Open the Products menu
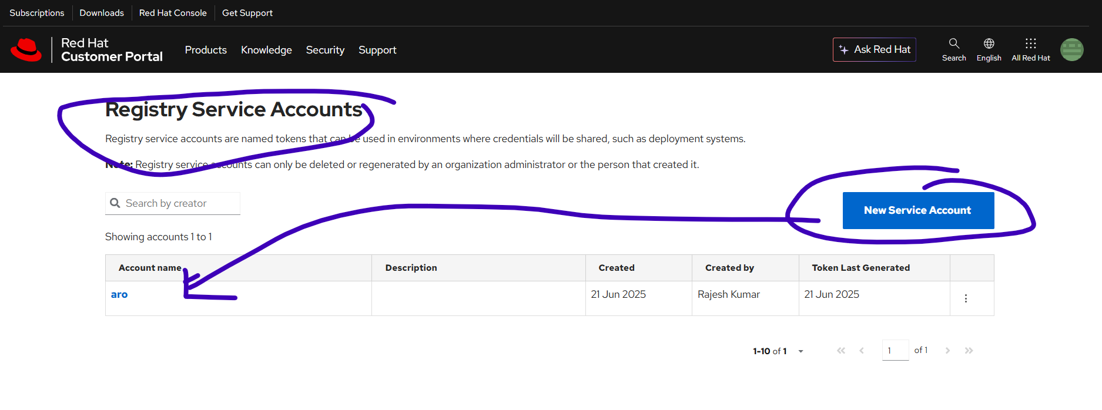Image resolution: width=1102 pixels, height=410 pixels. coord(206,50)
